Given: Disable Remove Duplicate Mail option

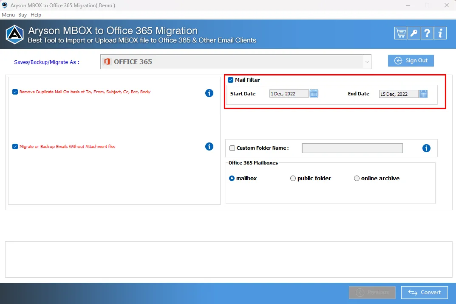Looking at the screenshot, I should coord(15,92).
